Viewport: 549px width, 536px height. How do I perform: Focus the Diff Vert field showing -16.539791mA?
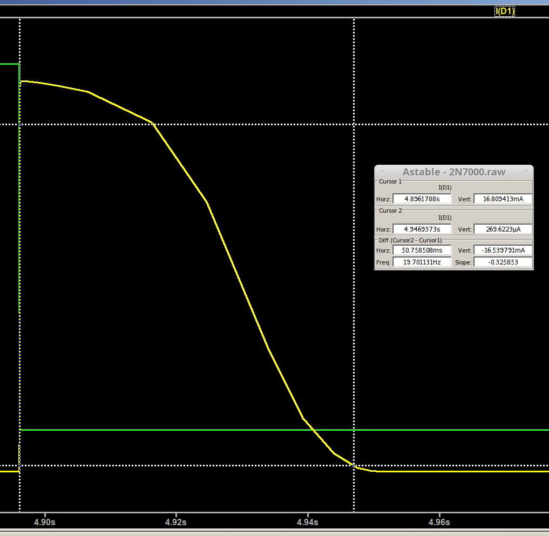503,250
